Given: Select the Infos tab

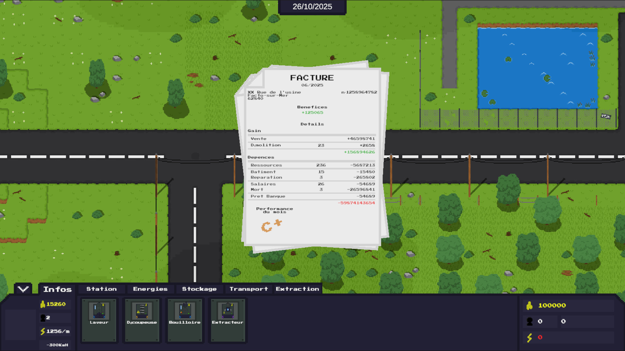Looking at the screenshot, I should point(58,289).
